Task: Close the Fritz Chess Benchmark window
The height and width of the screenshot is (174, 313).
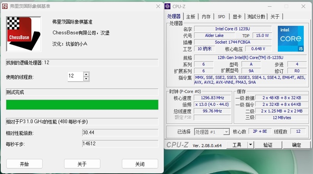Action: [158, 6]
